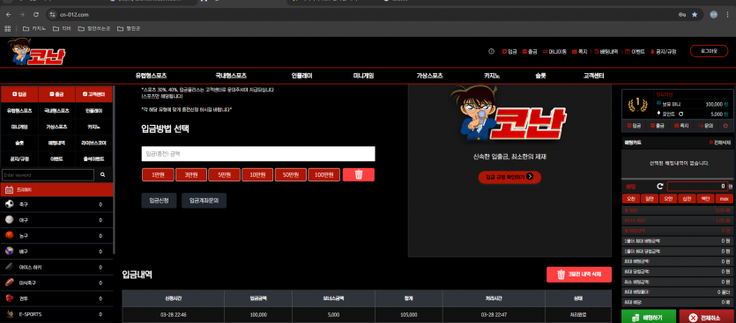Click the reset arrow icon next to bet amount
Image resolution: width=736 pixels, height=323 pixels.
[x=660, y=187]
